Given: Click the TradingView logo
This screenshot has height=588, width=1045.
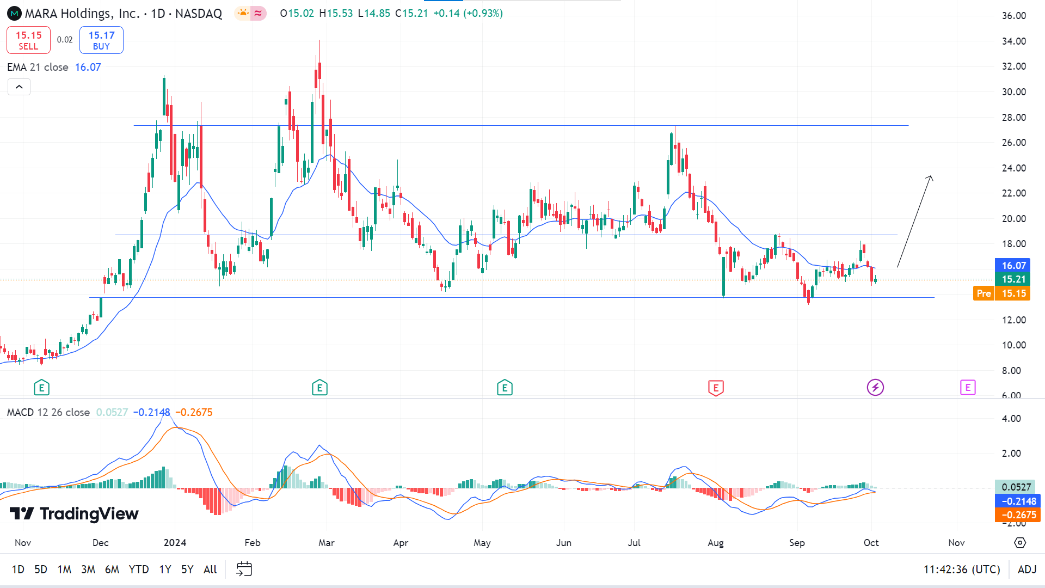Looking at the screenshot, I should coord(74,513).
